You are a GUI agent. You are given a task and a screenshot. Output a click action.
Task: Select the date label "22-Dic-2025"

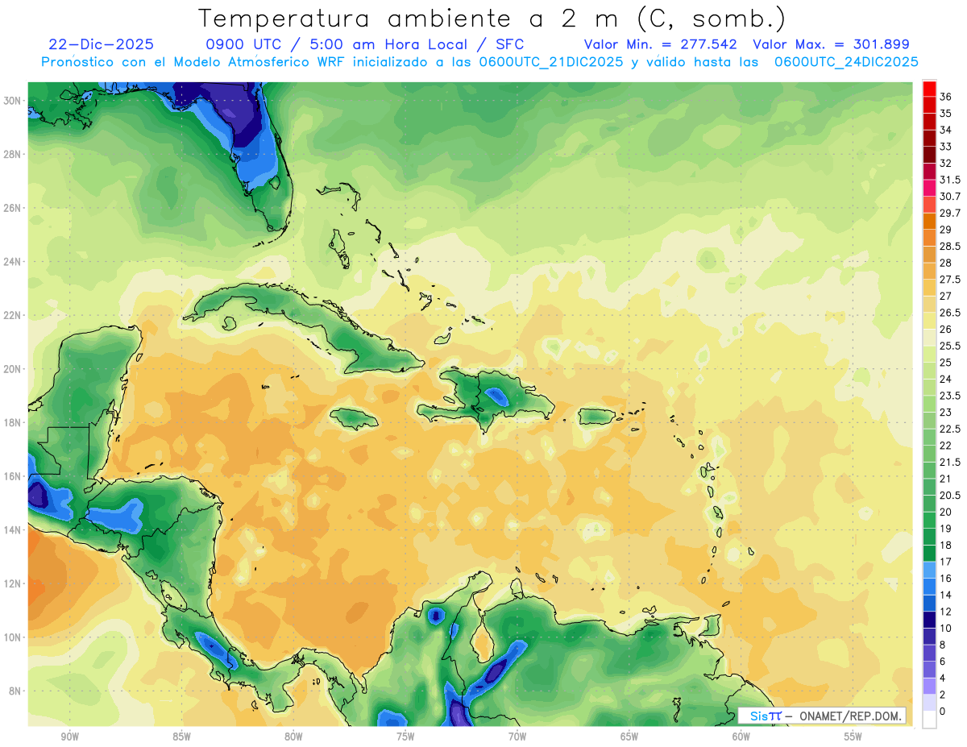[x=101, y=44]
